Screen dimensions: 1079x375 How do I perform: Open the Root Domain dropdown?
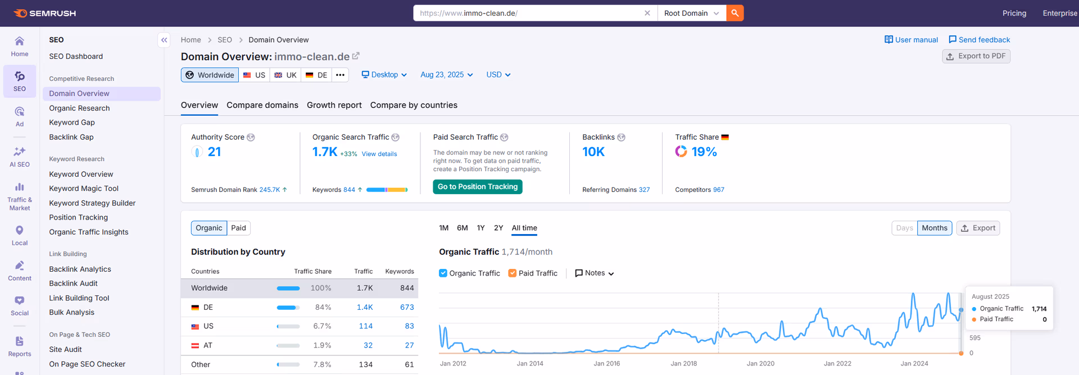[691, 13]
